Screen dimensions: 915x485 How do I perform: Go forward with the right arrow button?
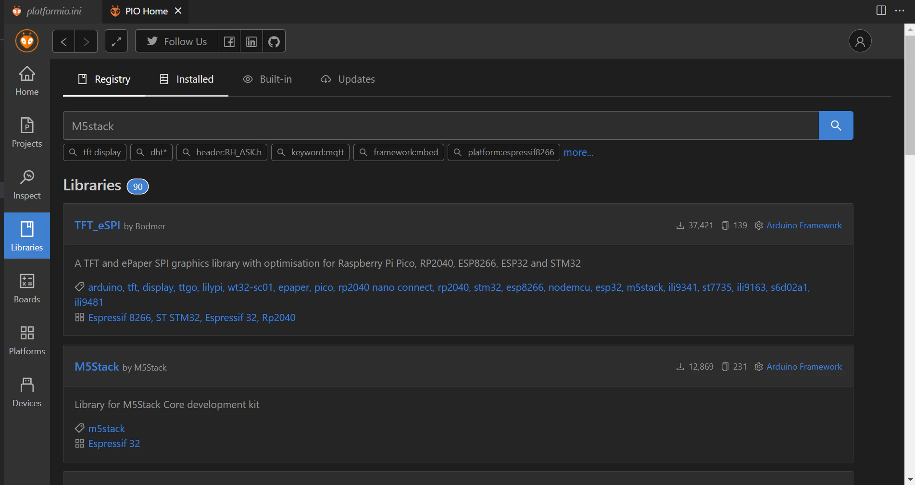click(86, 41)
